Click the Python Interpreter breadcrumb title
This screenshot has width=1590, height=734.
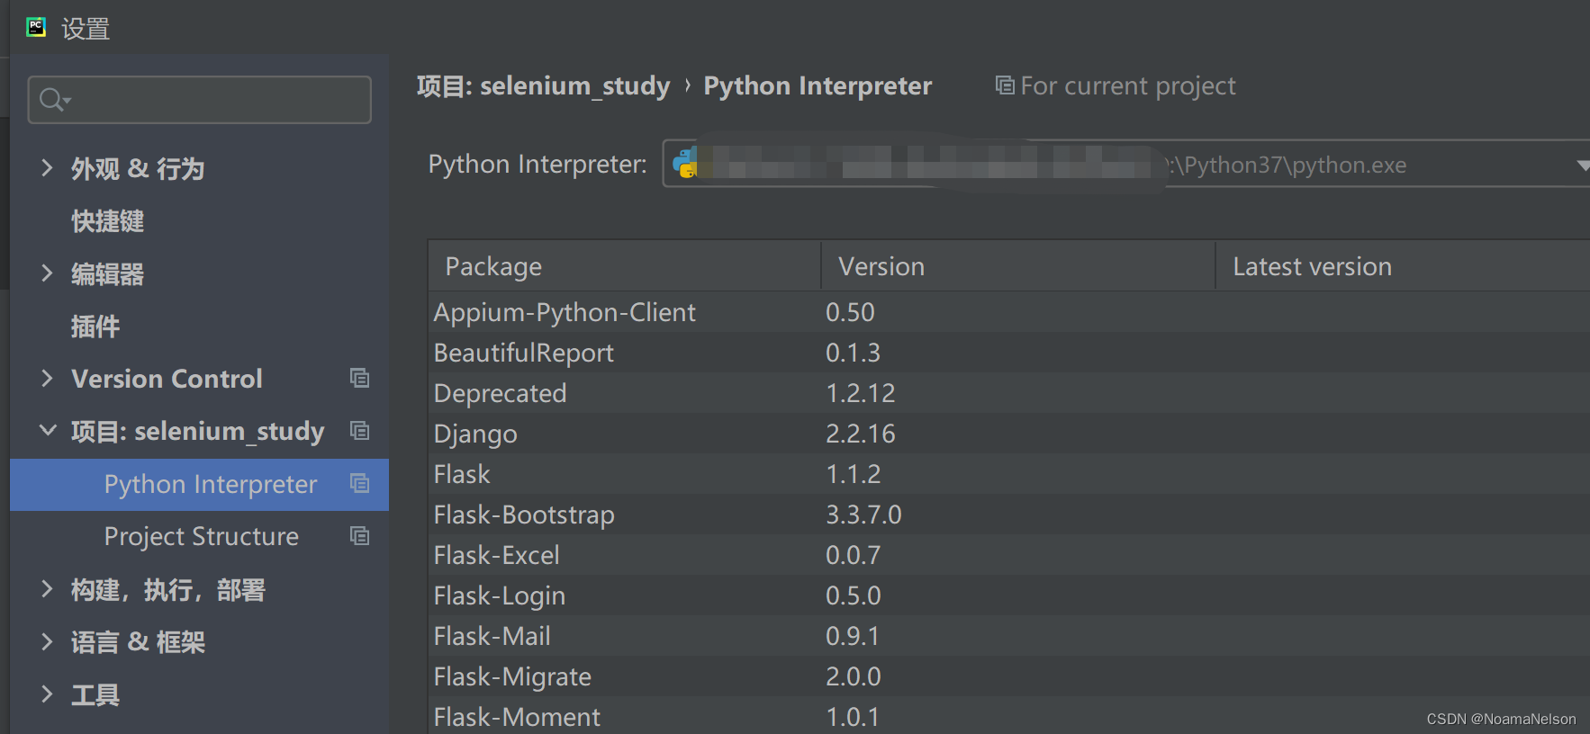pos(818,85)
